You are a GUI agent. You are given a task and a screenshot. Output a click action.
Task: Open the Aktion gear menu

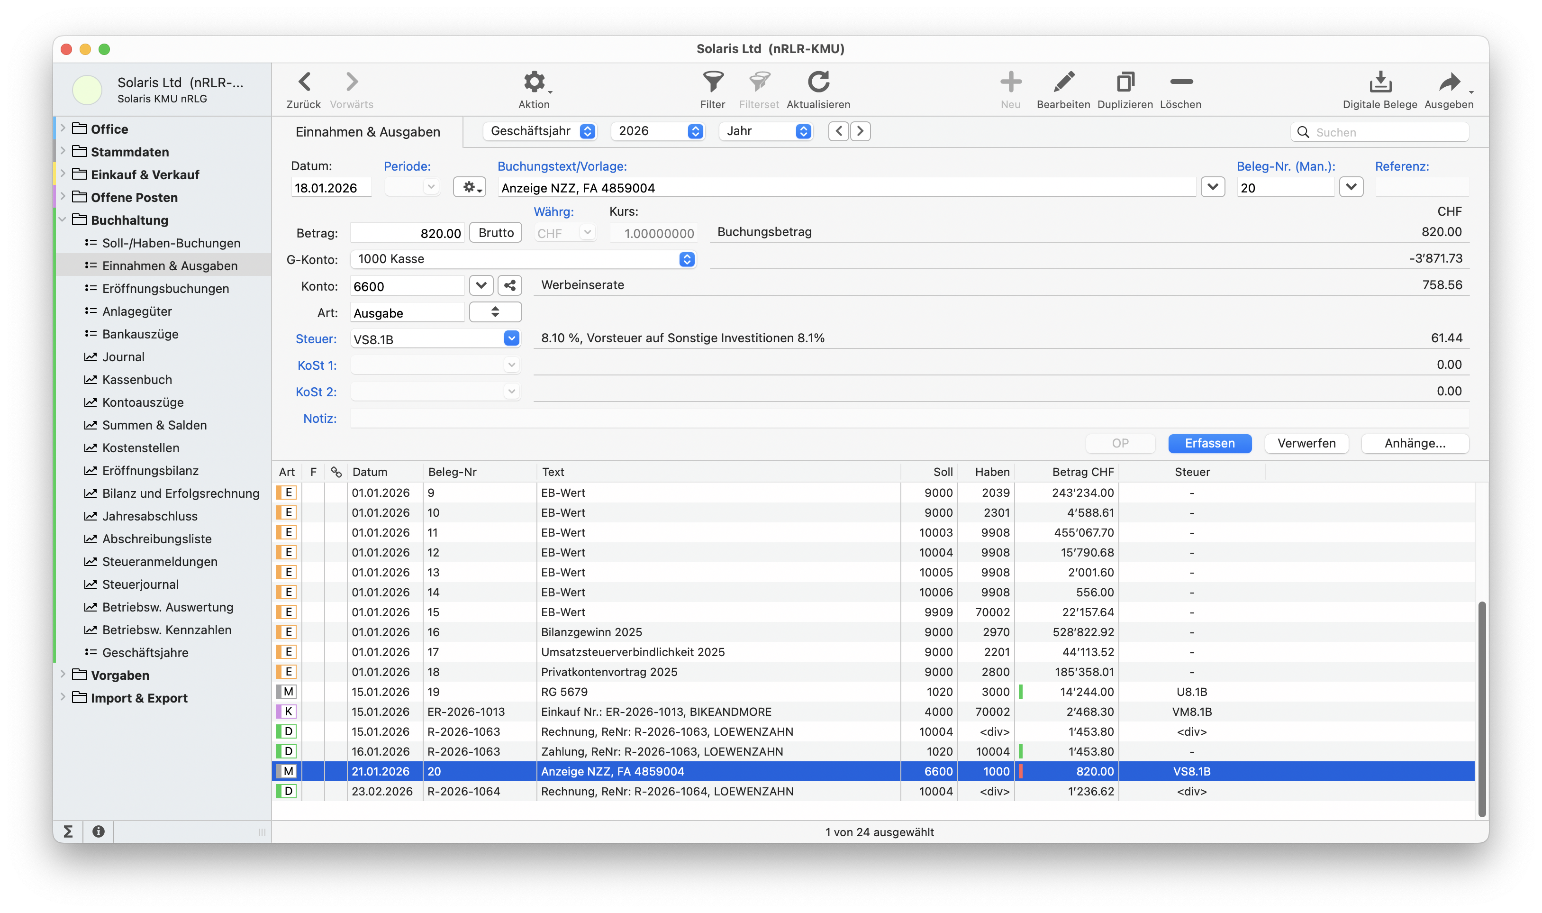coord(534,82)
